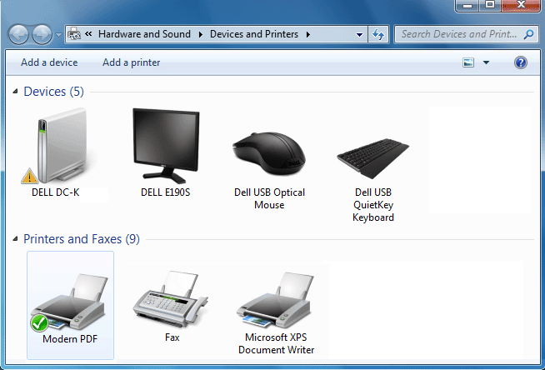Viewport: 545px width, 370px height.
Task: Navigate to Hardware and Sound breadcrumb
Action: [x=144, y=34]
